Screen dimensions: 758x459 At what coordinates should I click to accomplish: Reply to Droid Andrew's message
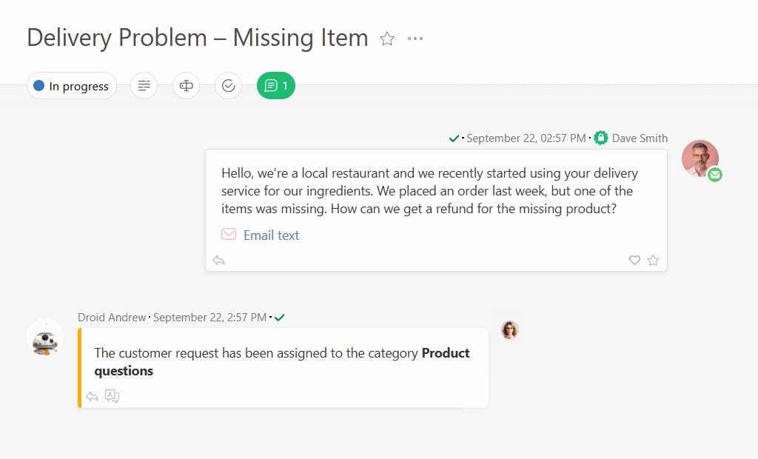pos(92,396)
